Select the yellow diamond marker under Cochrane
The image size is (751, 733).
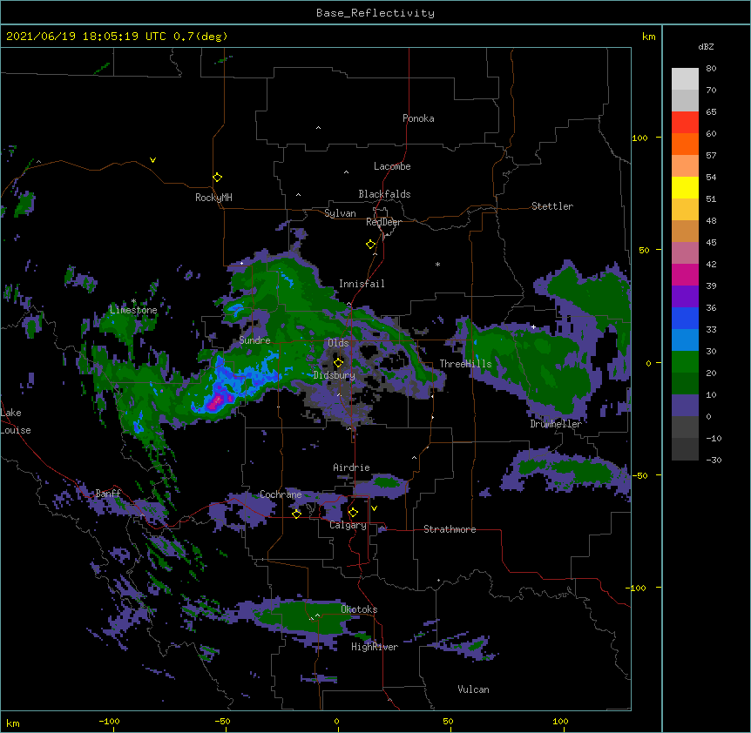point(296,514)
